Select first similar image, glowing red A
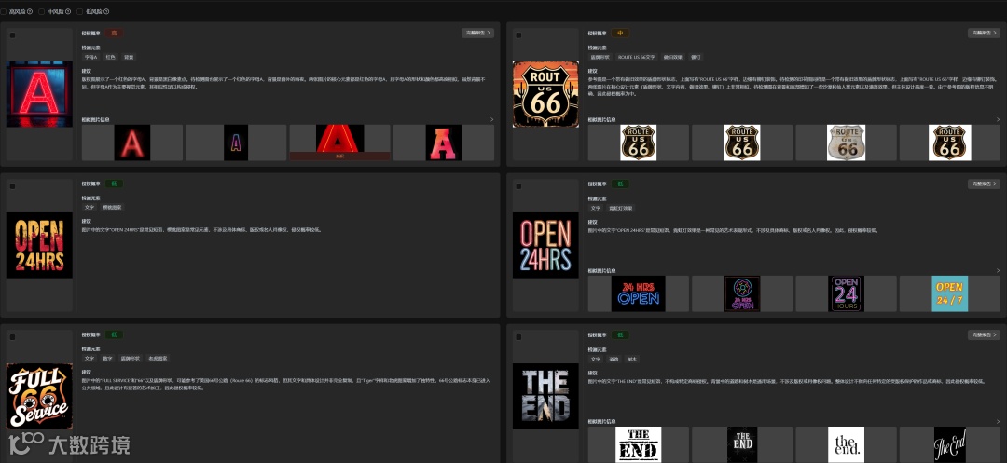This screenshot has height=463, width=1007. click(x=132, y=143)
